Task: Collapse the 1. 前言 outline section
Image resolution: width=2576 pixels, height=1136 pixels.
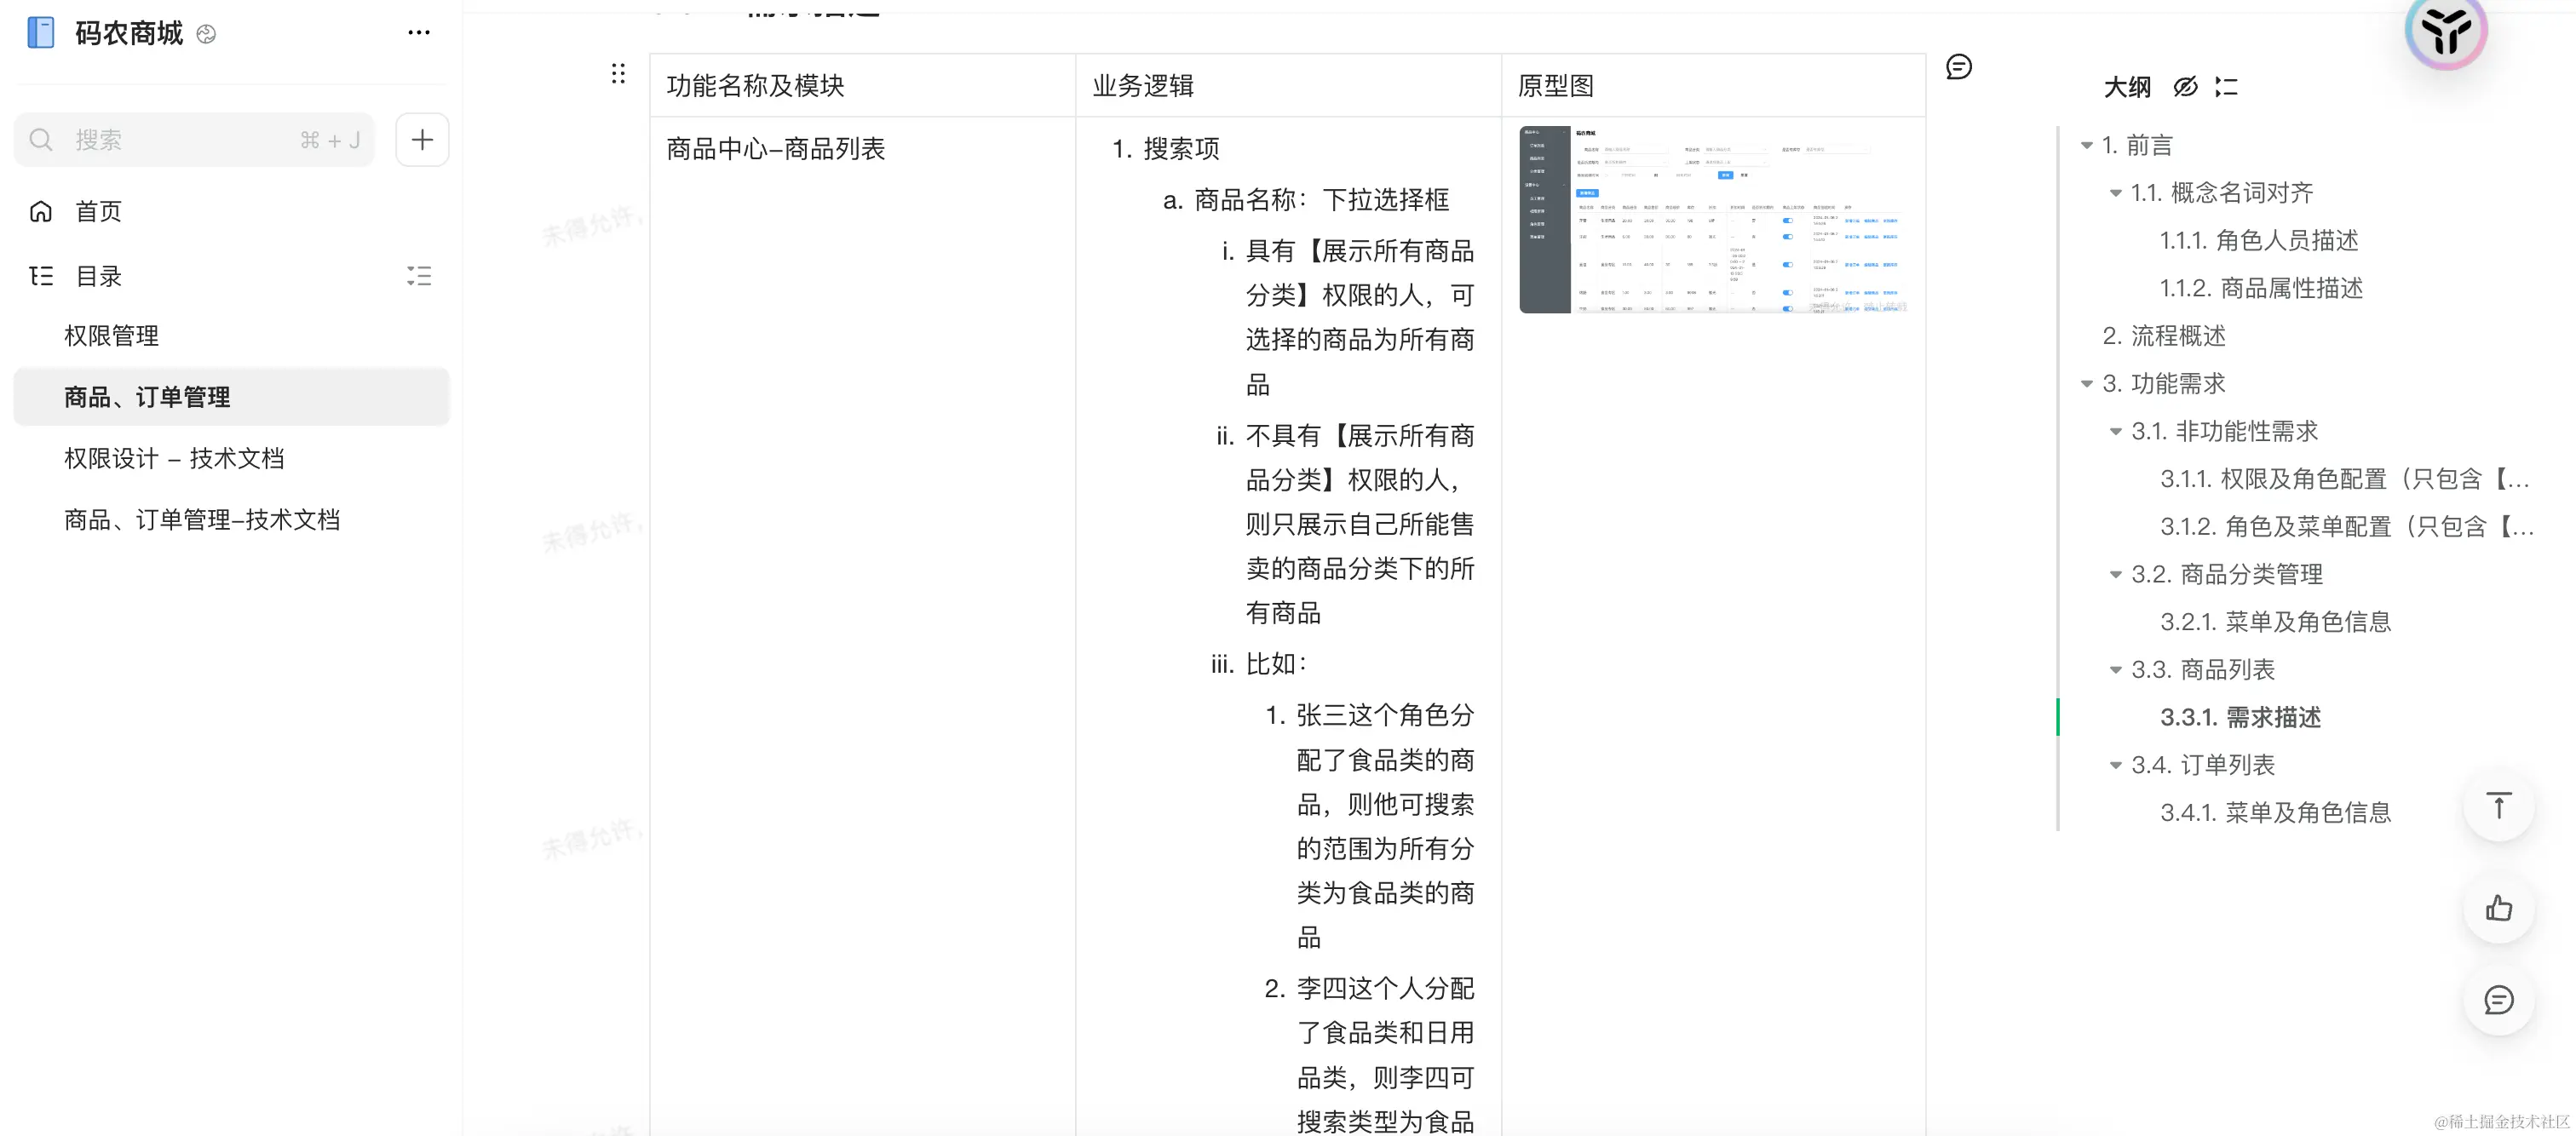Action: (2087, 146)
